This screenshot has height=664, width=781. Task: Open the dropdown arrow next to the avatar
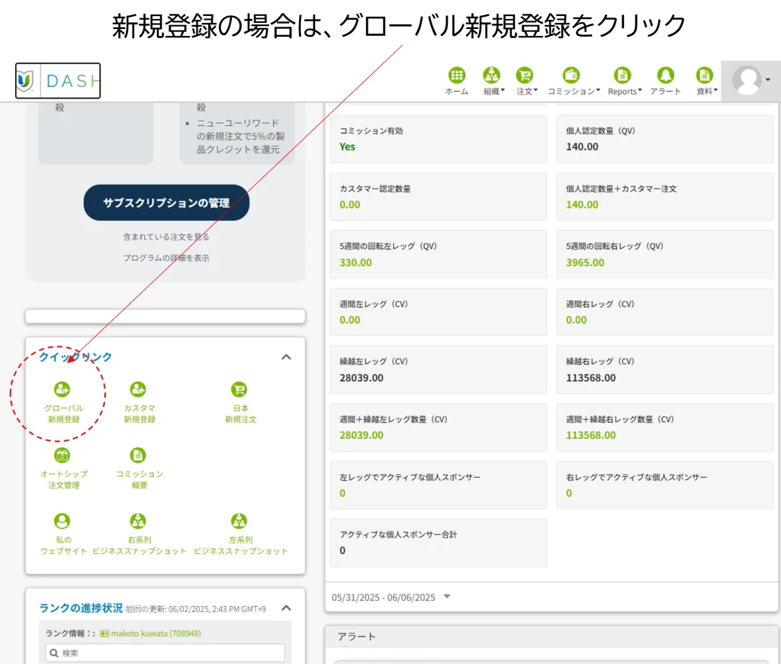point(767,80)
